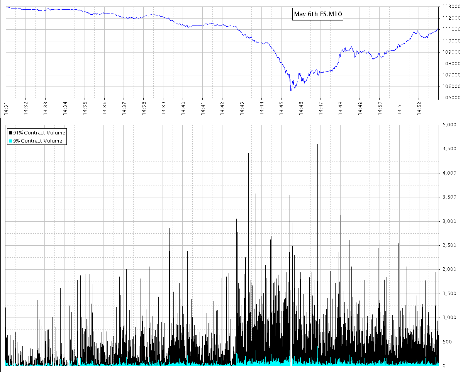Click the 105000 price axis label
Viewport: 463px width, 372px height.
point(450,98)
